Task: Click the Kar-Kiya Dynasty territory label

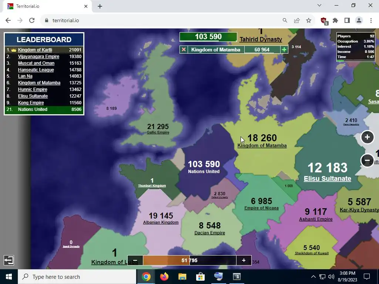Action: (359, 210)
